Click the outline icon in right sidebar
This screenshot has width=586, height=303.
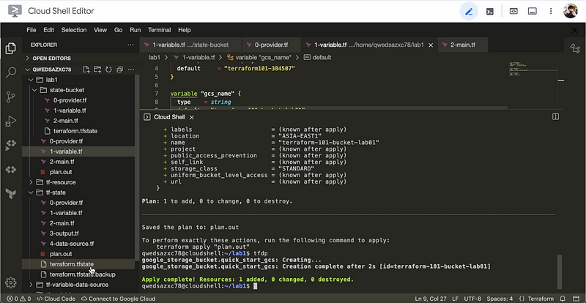tap(575, 48)
